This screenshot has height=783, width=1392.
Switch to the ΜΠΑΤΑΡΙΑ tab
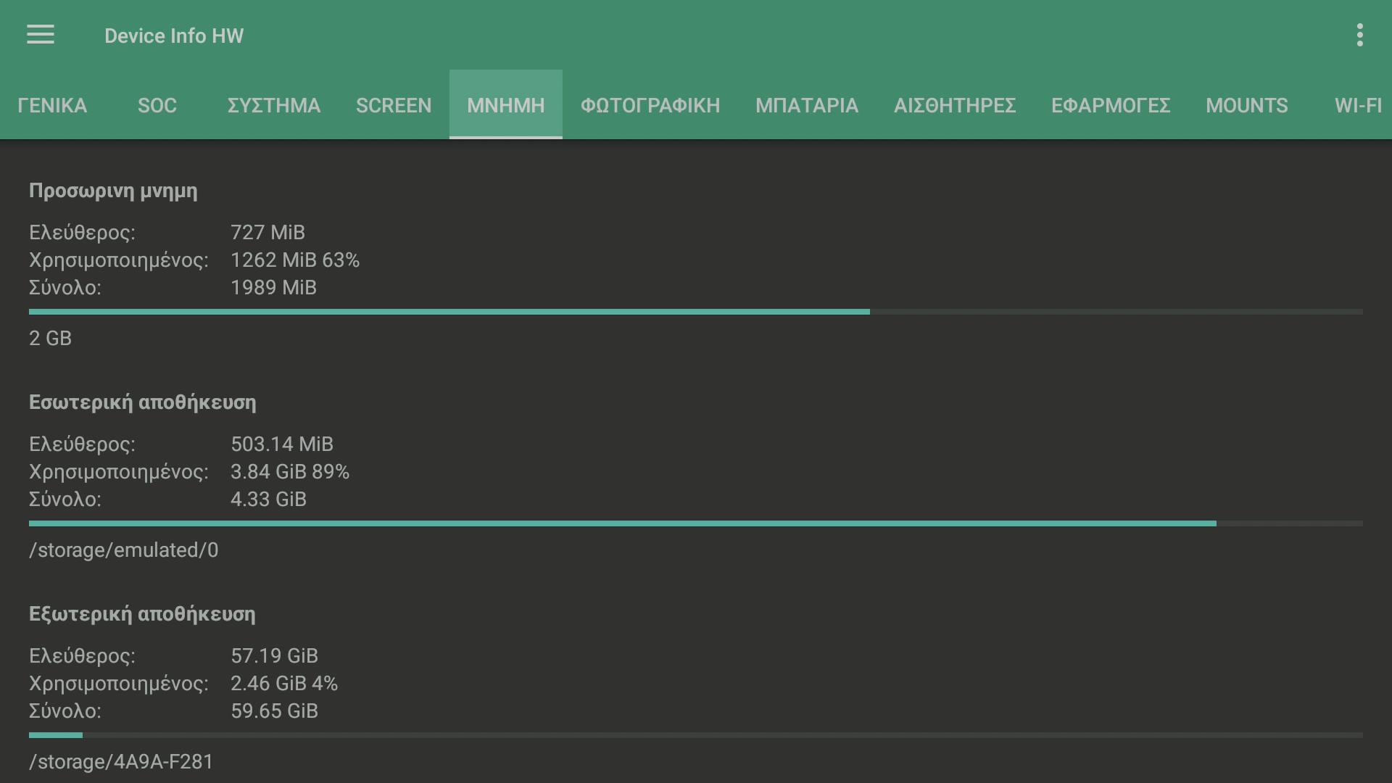(807, 106)
